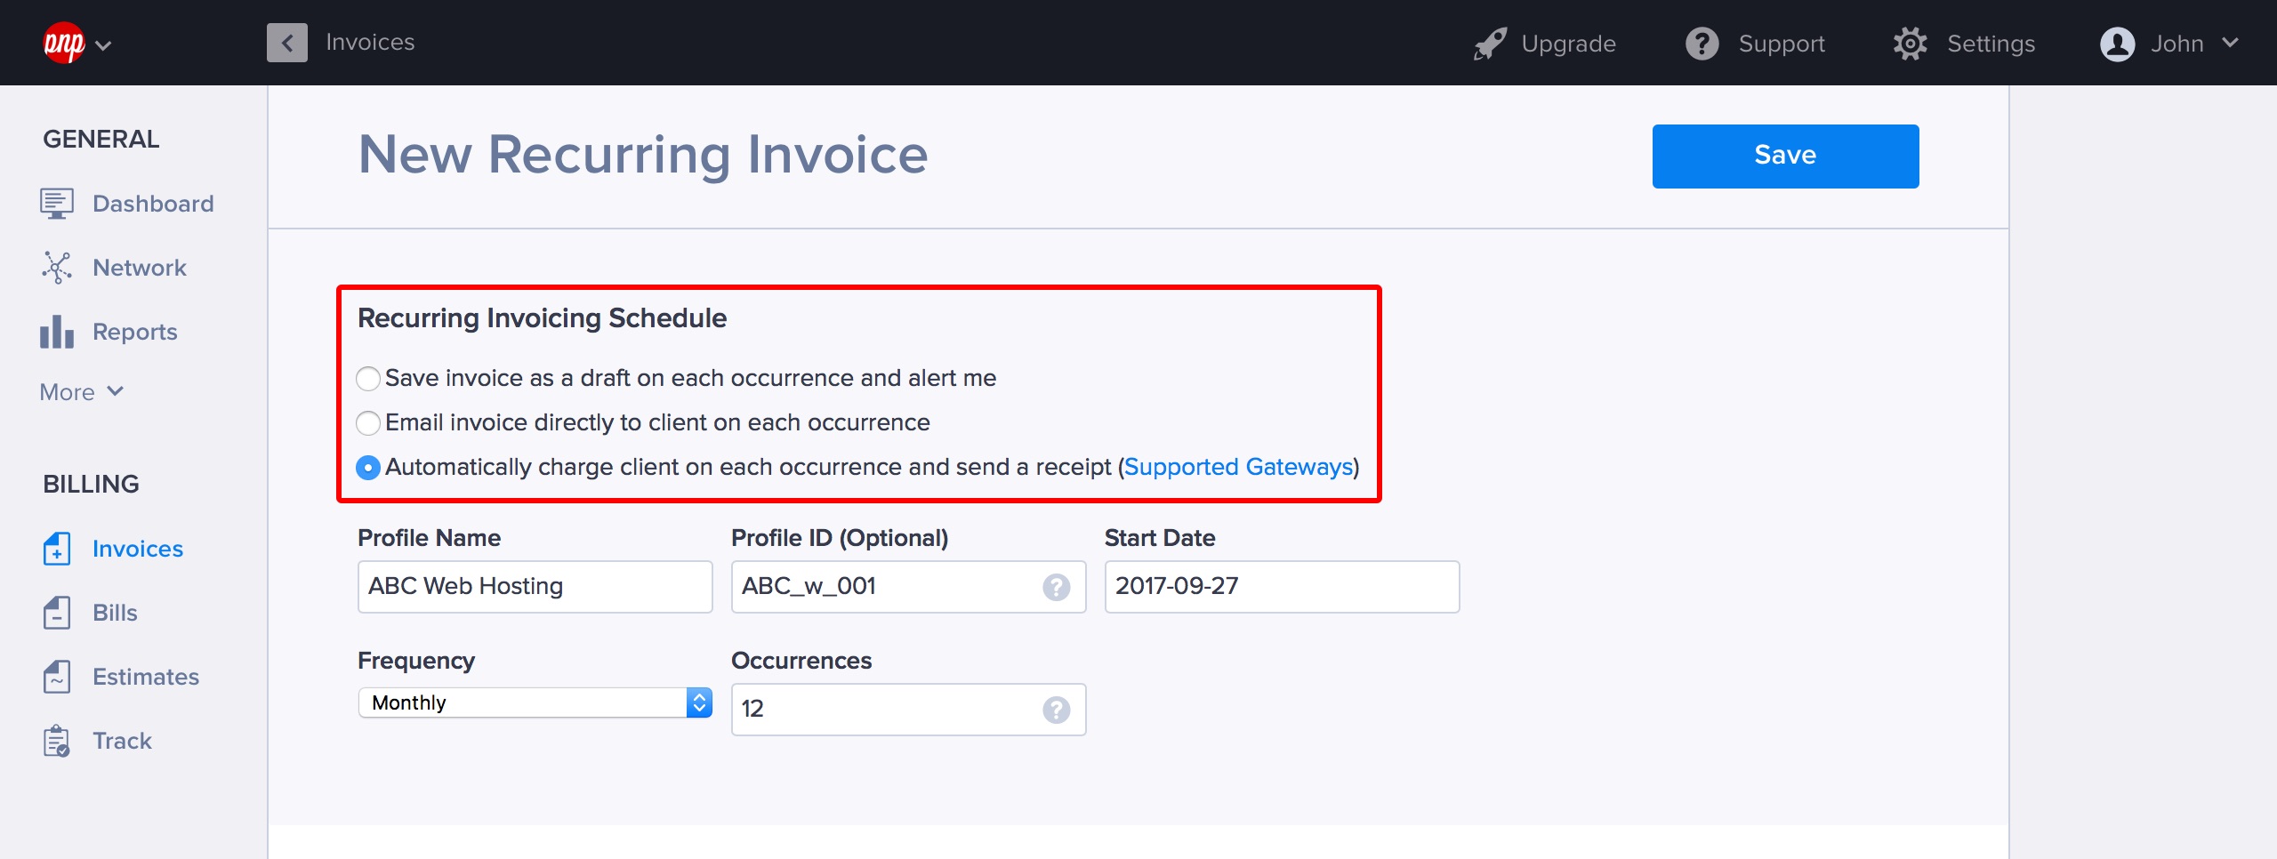Open the John user account menu
This screenshot has height=859, width=2277.
2168,44
